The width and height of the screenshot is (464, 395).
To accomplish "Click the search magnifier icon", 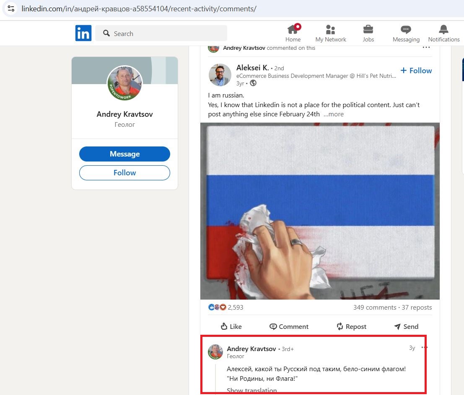I will click(x=106, y=33).
